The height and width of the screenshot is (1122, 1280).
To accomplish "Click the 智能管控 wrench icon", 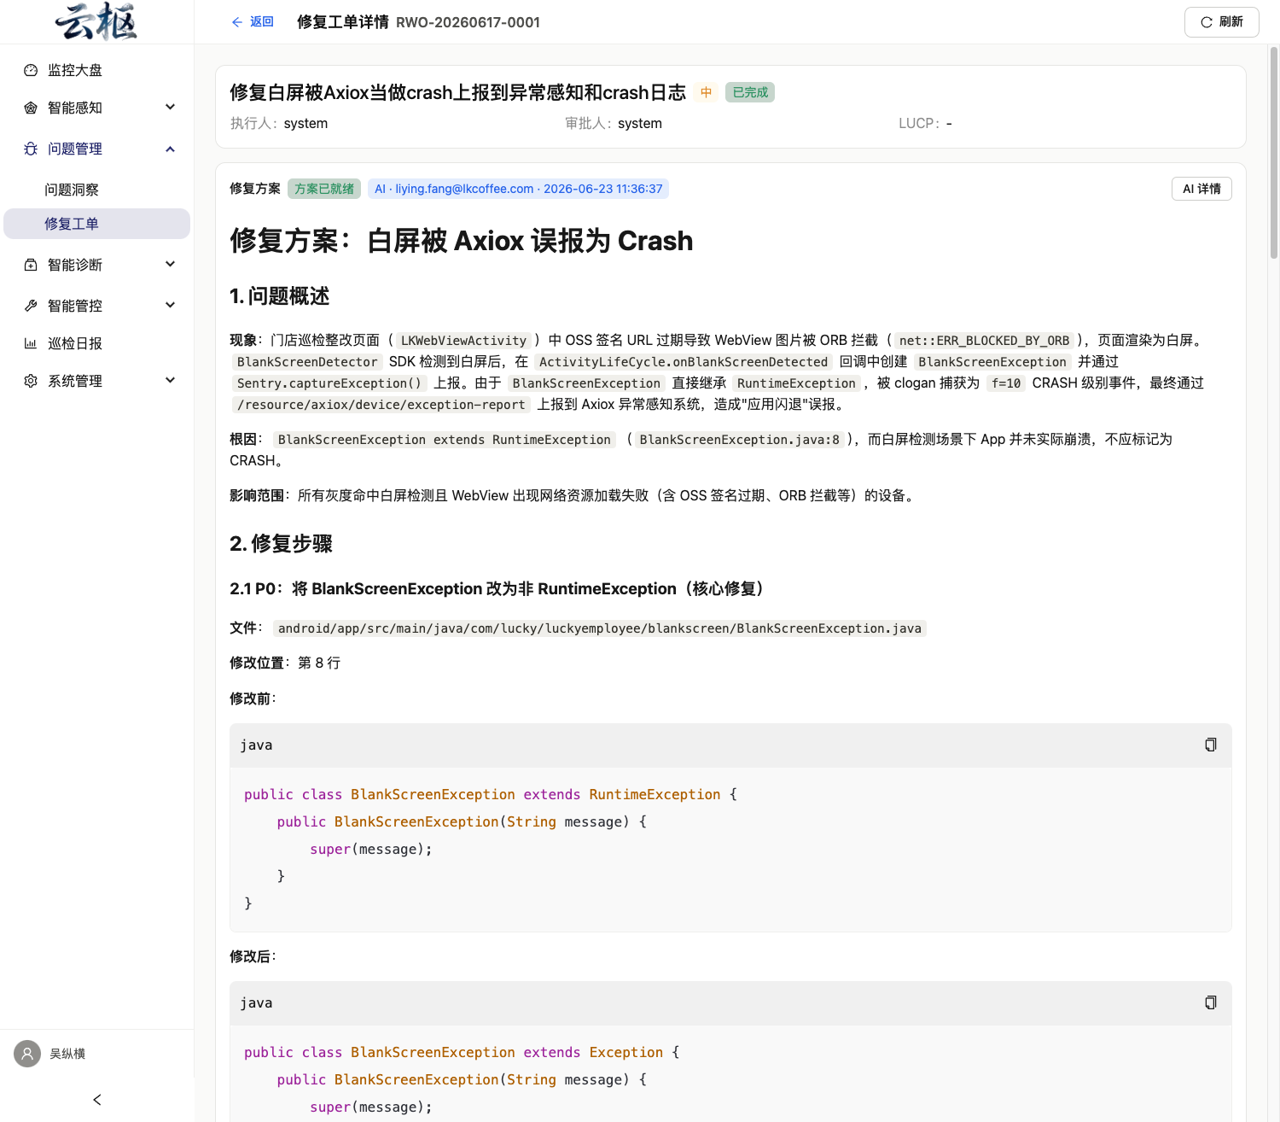I will click(x=31, y=306).
